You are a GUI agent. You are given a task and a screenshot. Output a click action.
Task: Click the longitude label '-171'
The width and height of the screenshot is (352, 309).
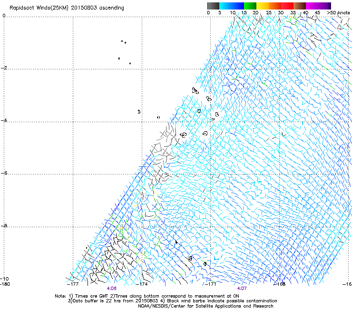211,284
